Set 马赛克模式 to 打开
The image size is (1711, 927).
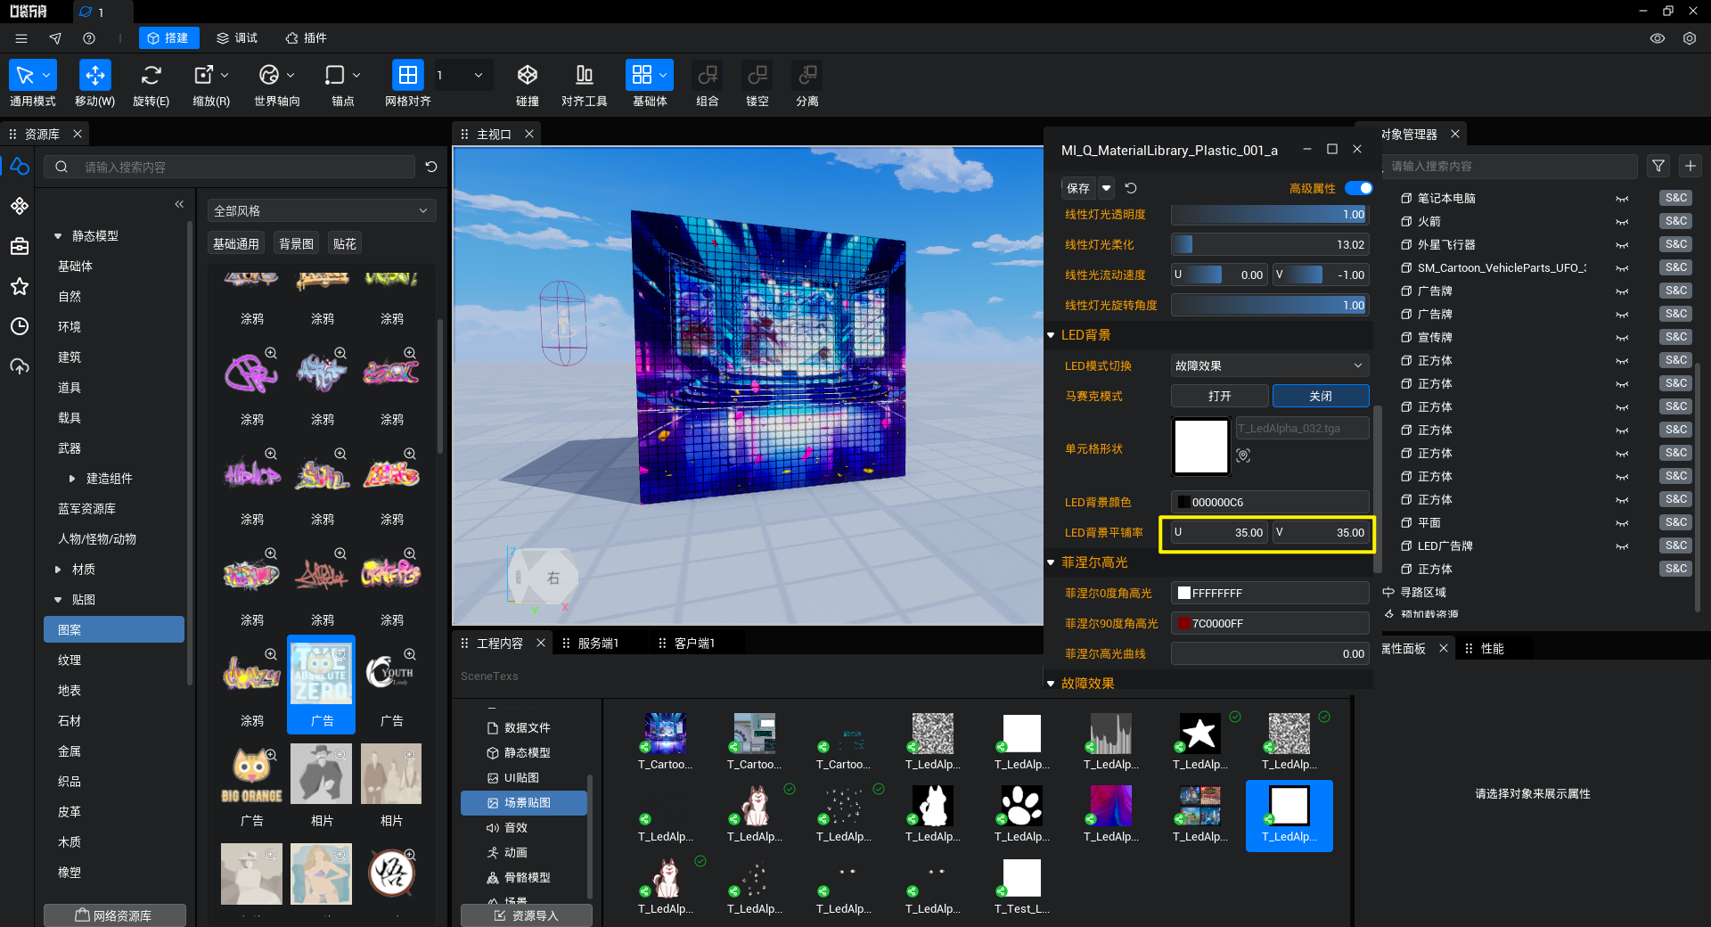tap(1219, 396)
